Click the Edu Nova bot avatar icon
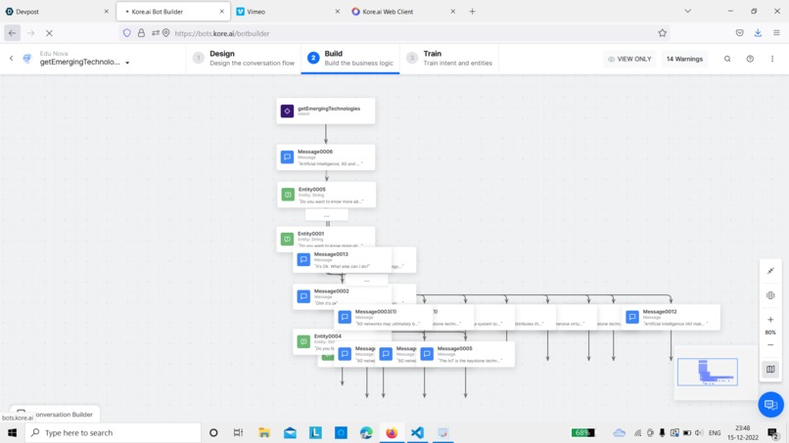The width and height of the screenshot is (789, 443). pyautogui.click(x=27, y=59)
